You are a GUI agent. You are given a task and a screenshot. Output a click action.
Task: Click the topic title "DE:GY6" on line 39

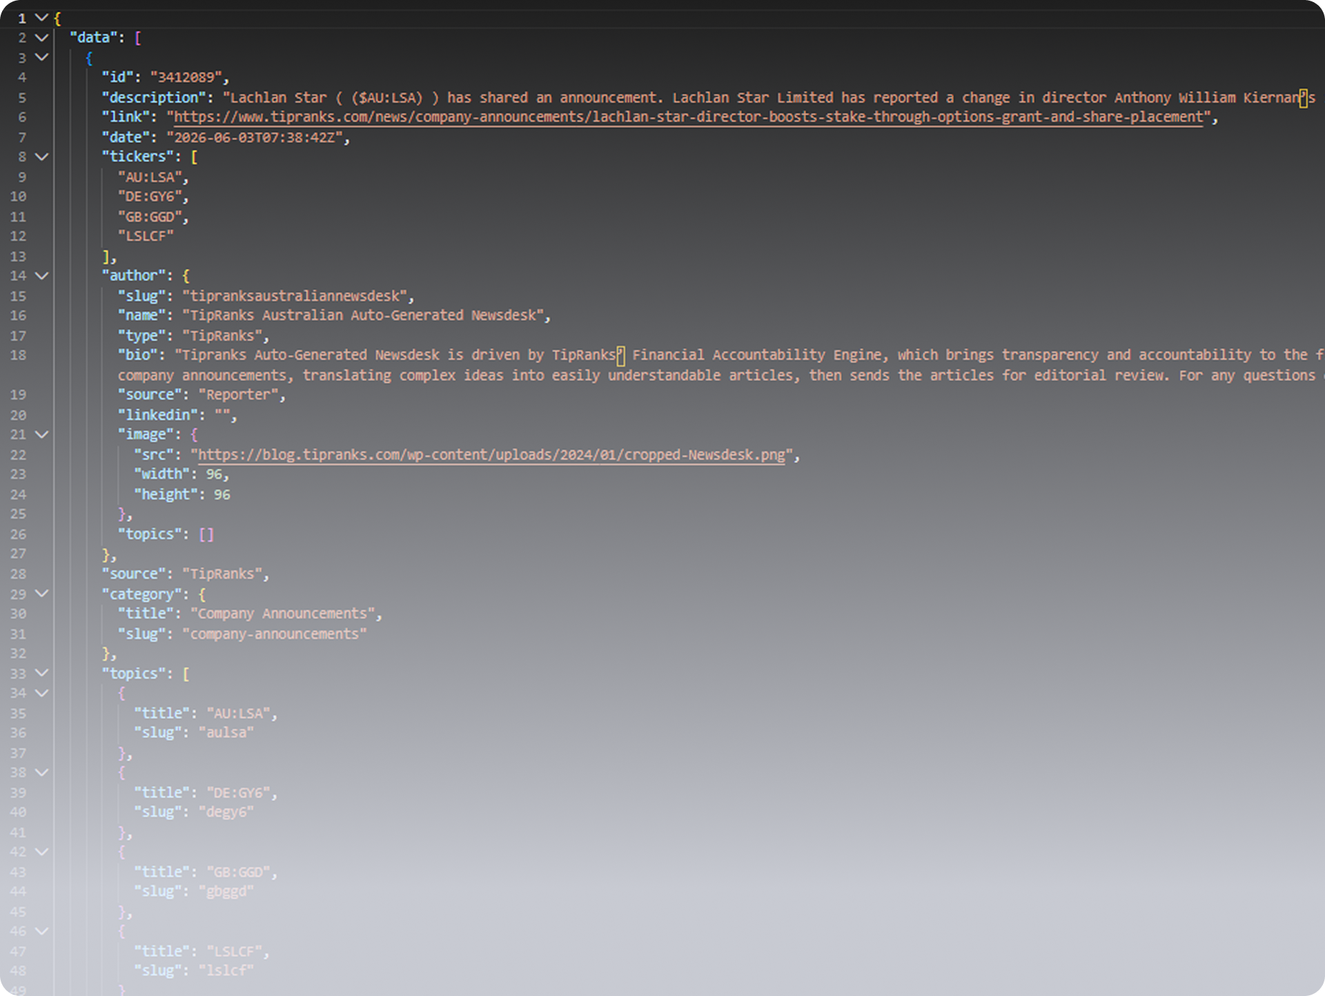pos(238,792)
